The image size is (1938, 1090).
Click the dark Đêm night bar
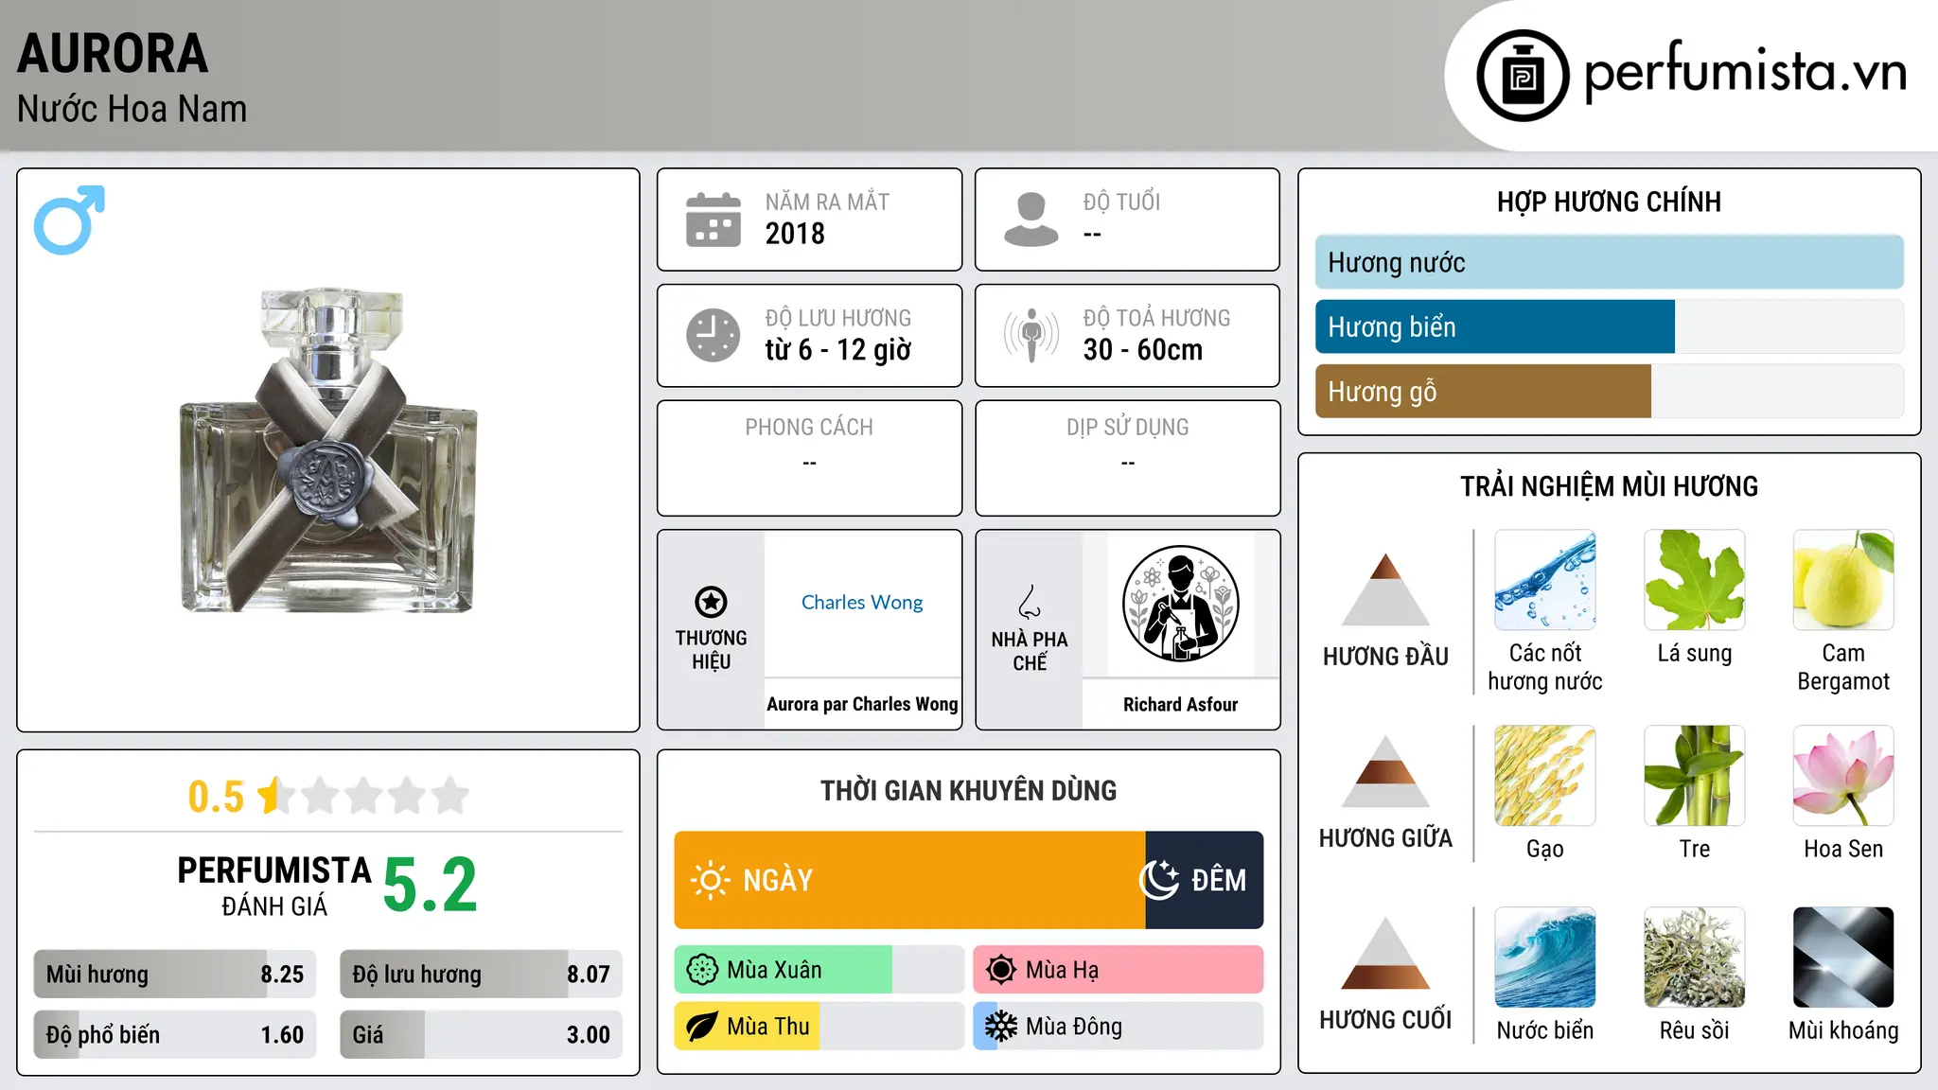coord(1205,880)
